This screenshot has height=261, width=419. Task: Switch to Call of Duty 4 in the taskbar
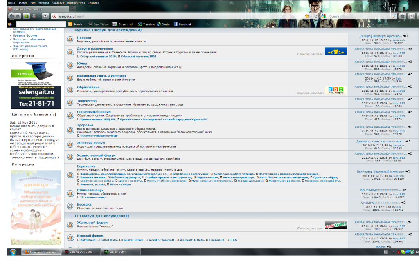pyautogui.click(x=119, y=252)
